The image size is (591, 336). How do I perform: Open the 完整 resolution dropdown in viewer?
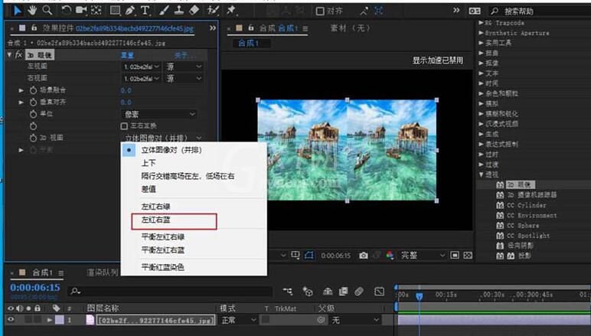422,256
